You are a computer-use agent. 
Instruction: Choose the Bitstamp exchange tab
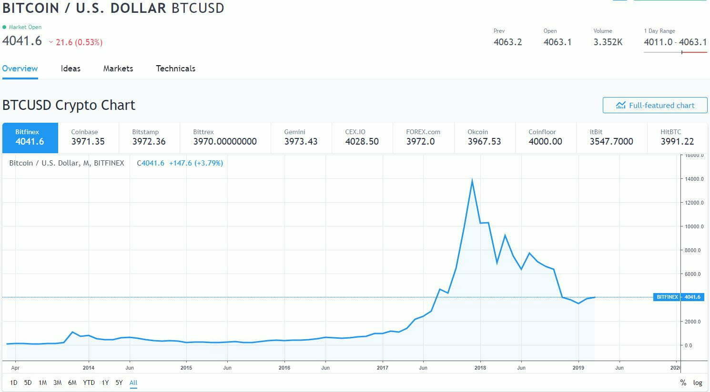click(149, 137)
